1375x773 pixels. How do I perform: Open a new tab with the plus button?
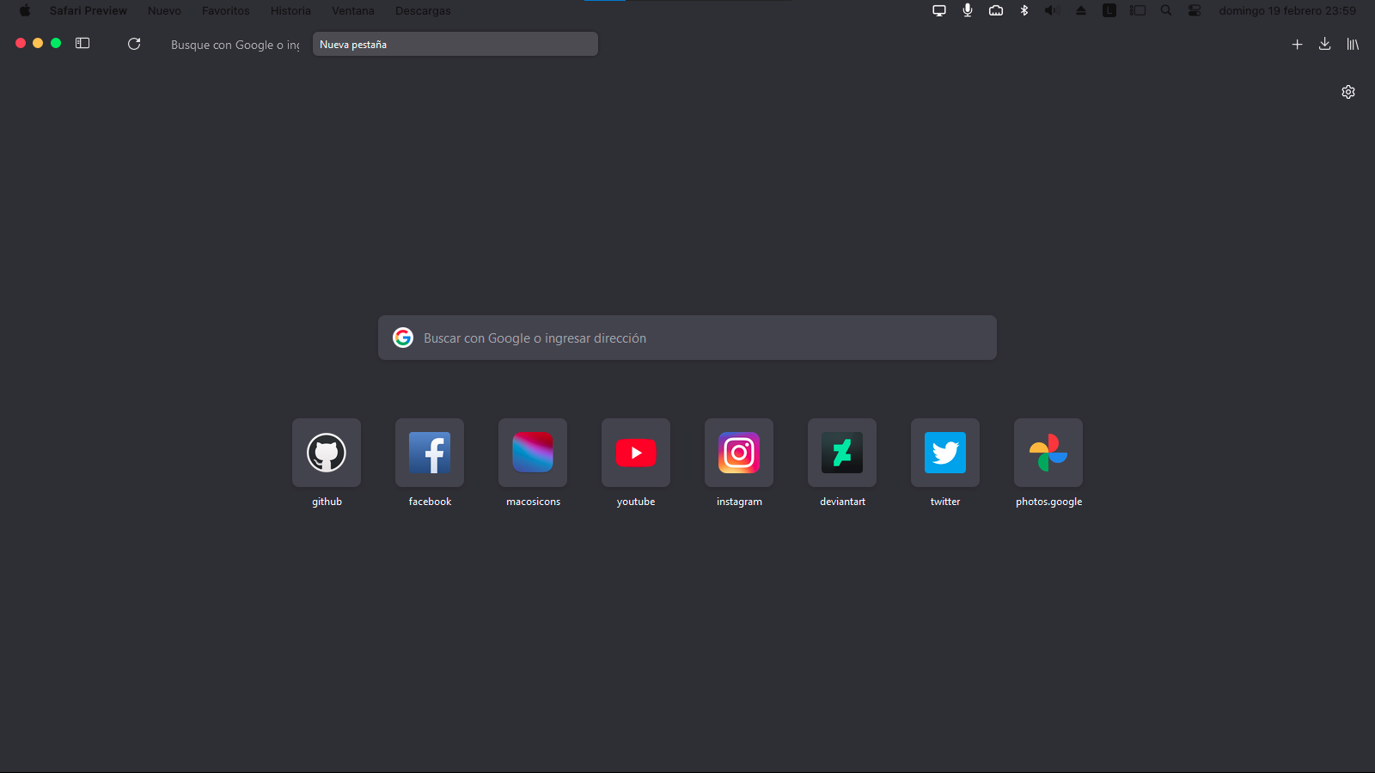pos(1298,44)
